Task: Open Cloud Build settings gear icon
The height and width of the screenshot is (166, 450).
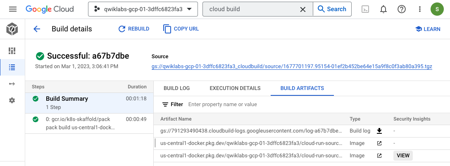Action: point(12,100)
